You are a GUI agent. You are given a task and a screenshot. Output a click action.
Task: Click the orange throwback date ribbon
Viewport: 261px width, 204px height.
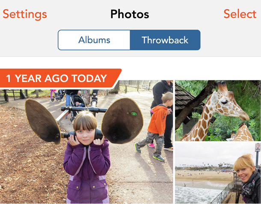(x=61, y=78)
